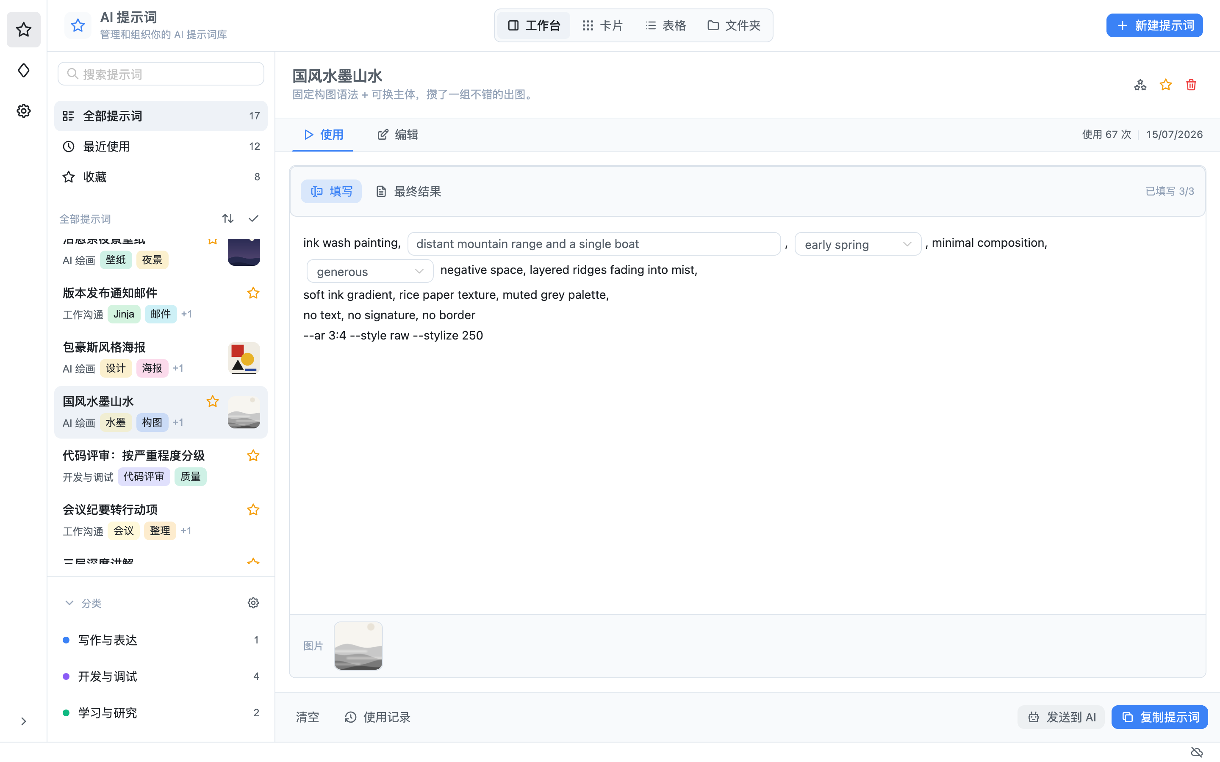Click blue color dot of 写作与表达
This screenshot has width=1220, height=762.
66,640
